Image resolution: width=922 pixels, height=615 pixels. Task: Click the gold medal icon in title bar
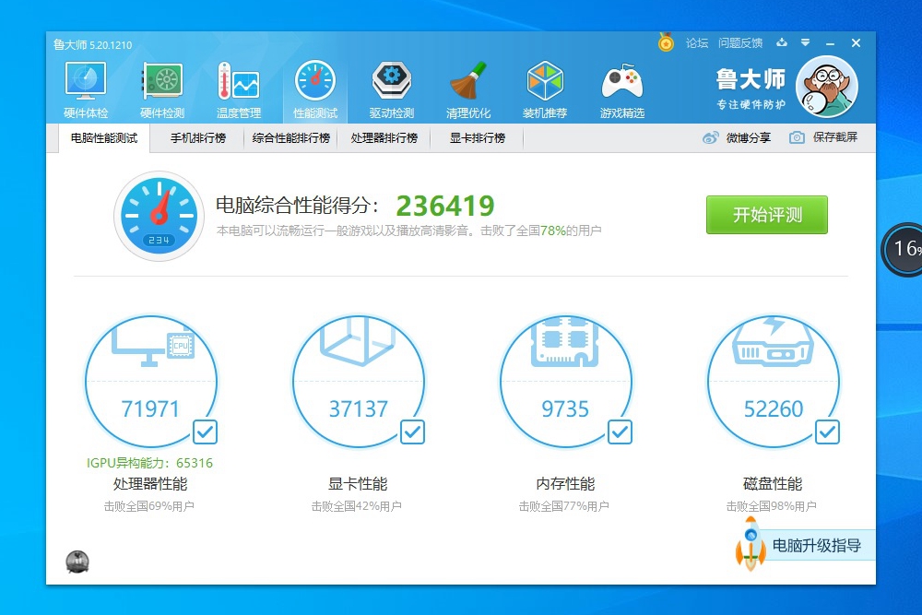pos(666,42)
